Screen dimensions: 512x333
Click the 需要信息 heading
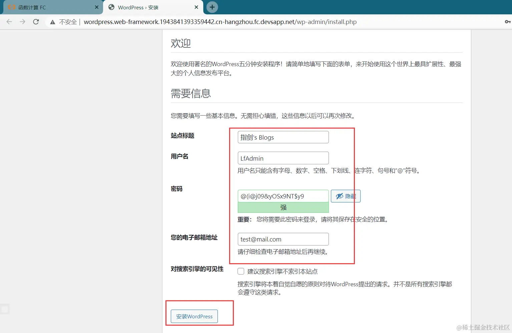(x=191, y=94)
